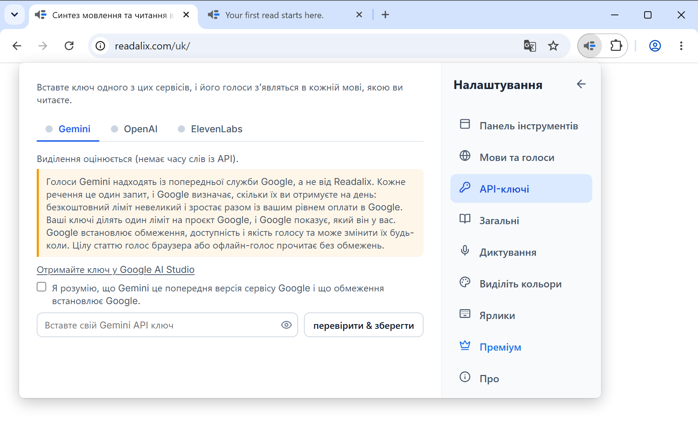Open Диктування settings section
The width and height of the screenshot is (698, 436).
click(x=521, y=252)
